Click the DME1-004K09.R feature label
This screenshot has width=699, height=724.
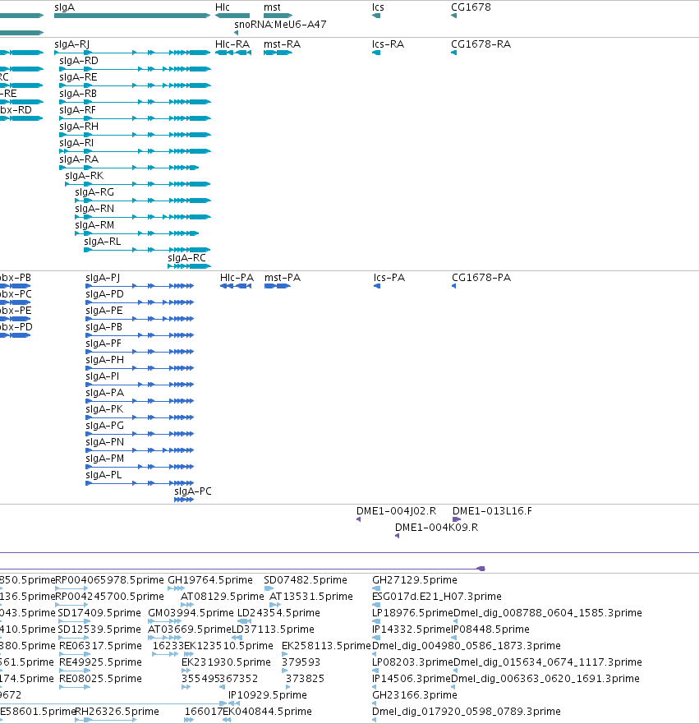click(x=436, y=528)
